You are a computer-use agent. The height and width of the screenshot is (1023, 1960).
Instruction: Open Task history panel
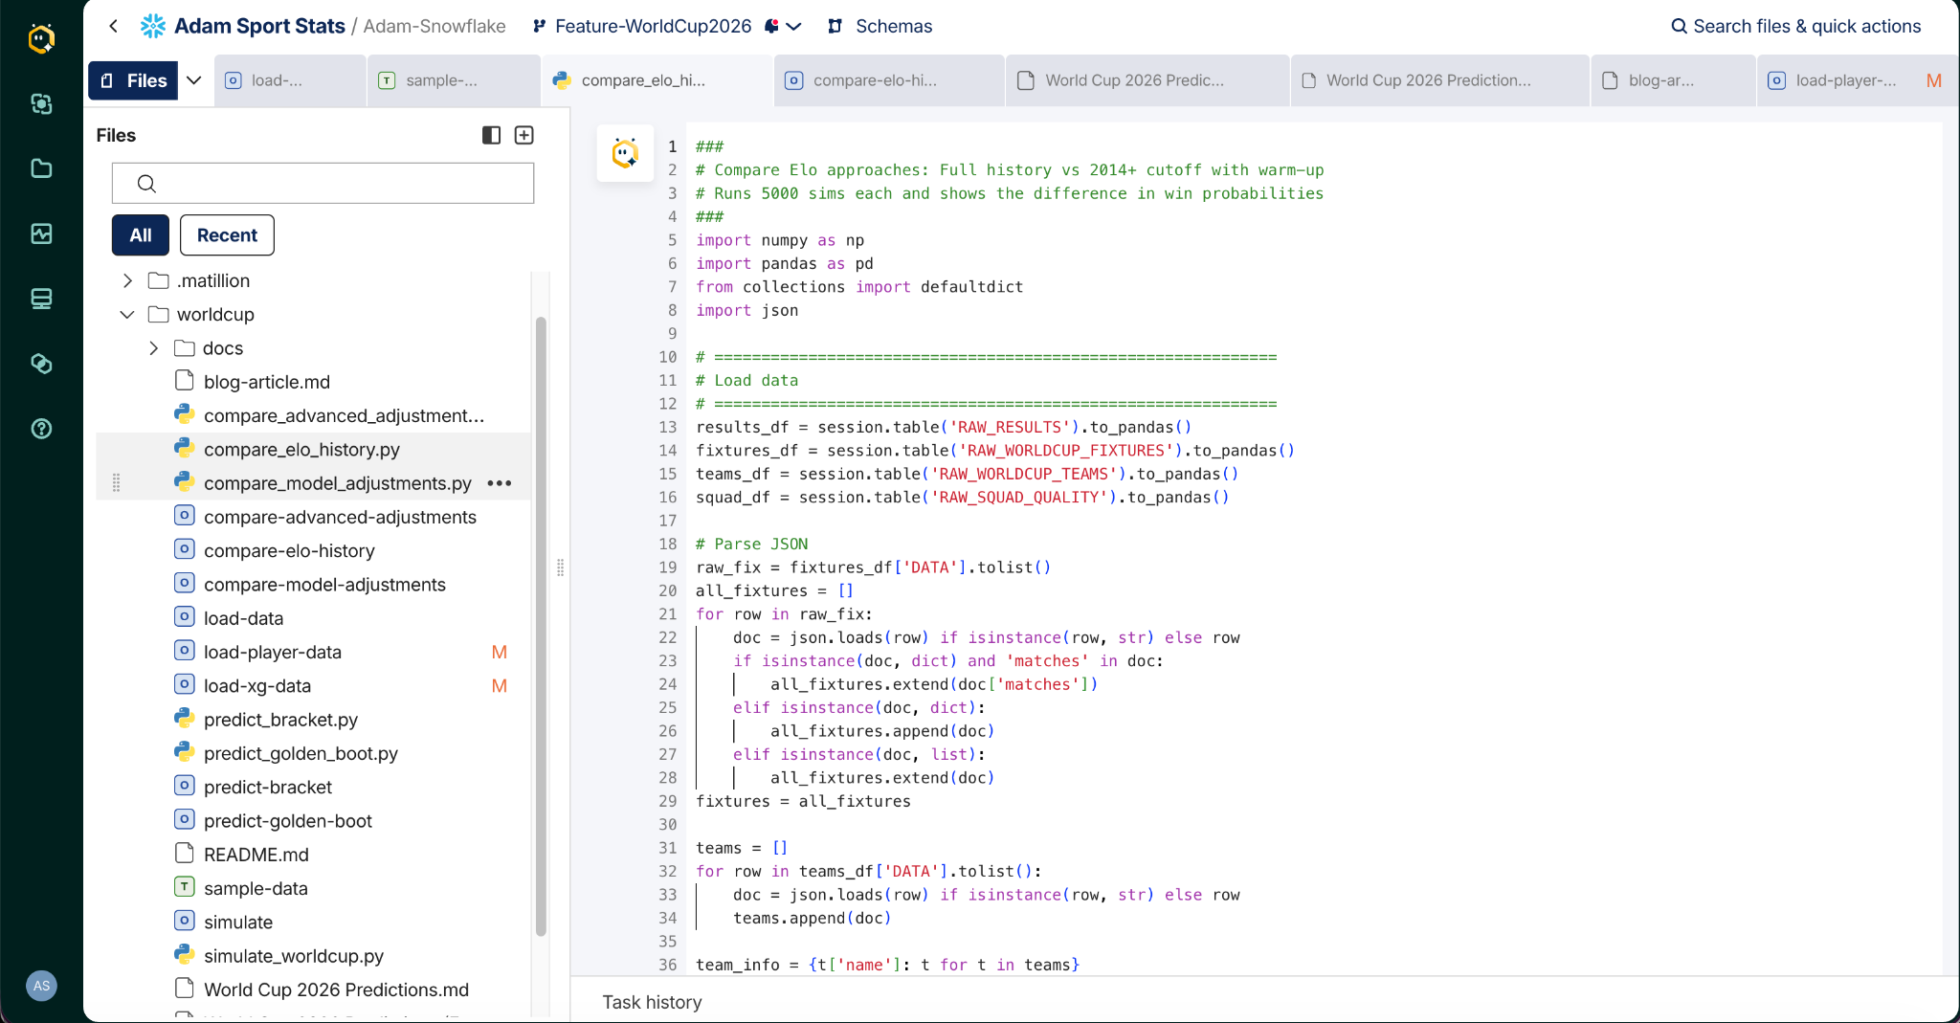[652, 1002]
